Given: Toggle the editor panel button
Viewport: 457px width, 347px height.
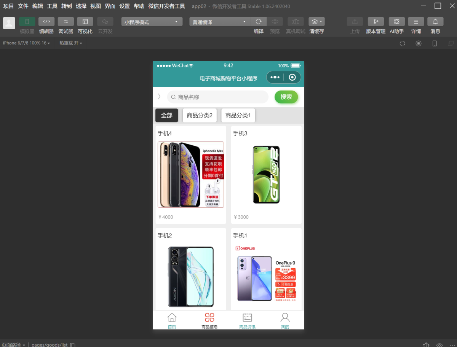Looking at the screenshot, I should click(x=46, y=22).
